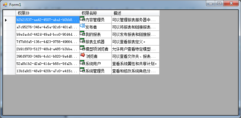Select ID cell 396f9700-348b-4cb1-b820-9a4d8...

(48, 57)
